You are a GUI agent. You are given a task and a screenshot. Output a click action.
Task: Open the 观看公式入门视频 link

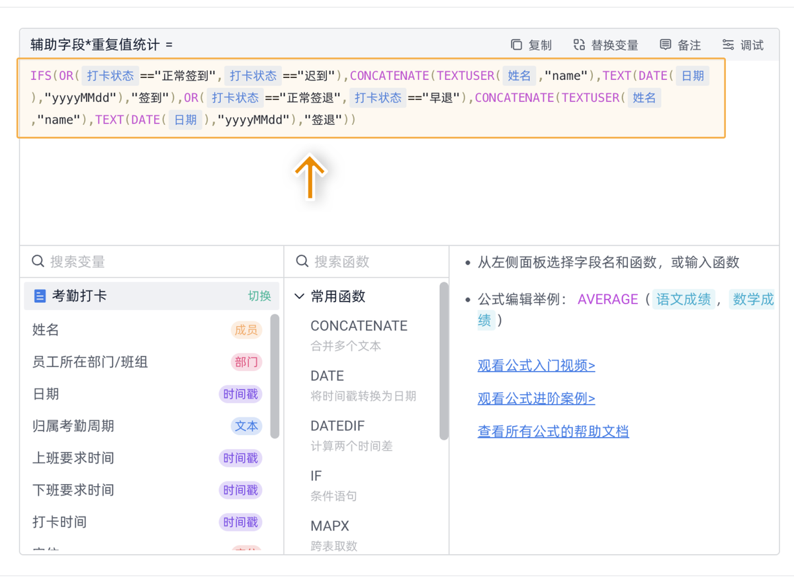tap(536, 366)
